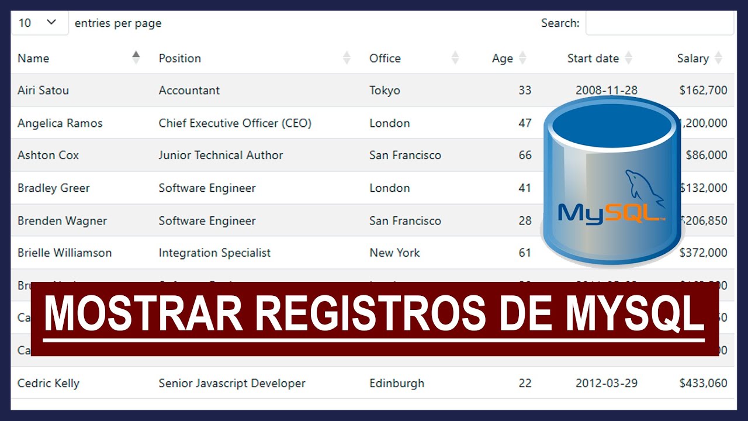The height and width of the screenshot is (421, 748).
Task: Click the Start date header label
Action: pyautogui.click(x=593, y=58)
